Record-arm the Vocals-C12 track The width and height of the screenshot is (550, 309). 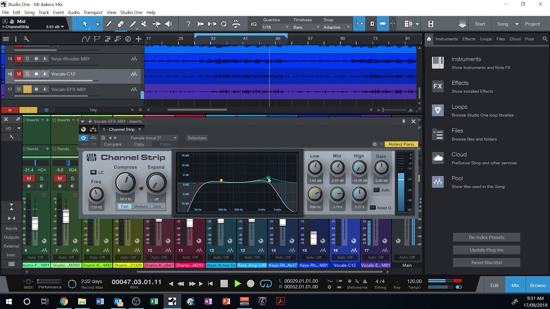pos(36,74)
